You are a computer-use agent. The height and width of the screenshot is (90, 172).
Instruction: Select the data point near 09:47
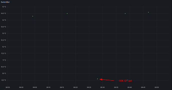tap(148, 12)
